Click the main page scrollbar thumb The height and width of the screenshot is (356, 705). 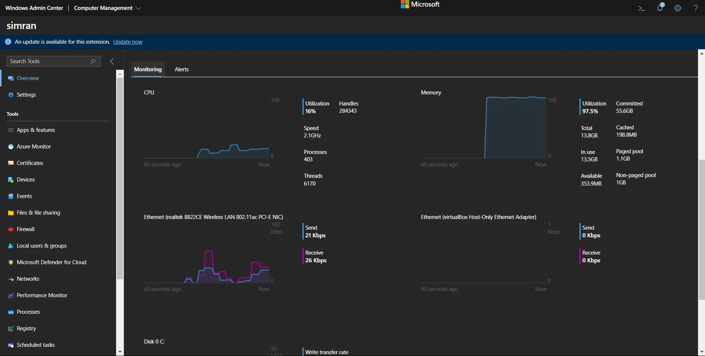[x=702, y=230]
